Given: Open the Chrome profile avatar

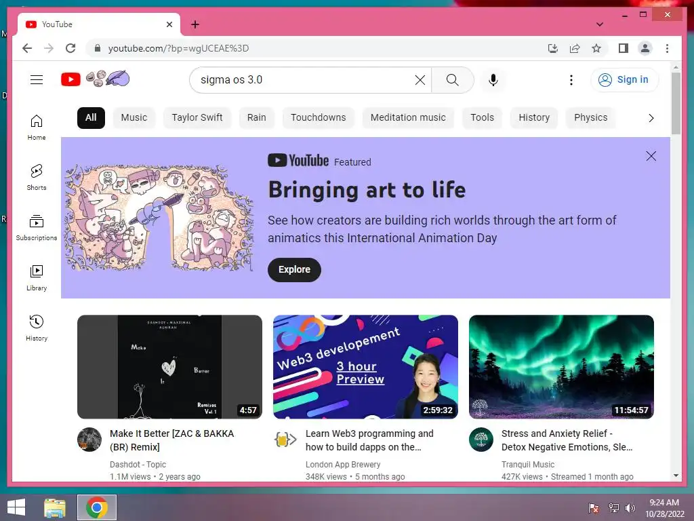Looking at the screenshot, I should tap(645, 48).
